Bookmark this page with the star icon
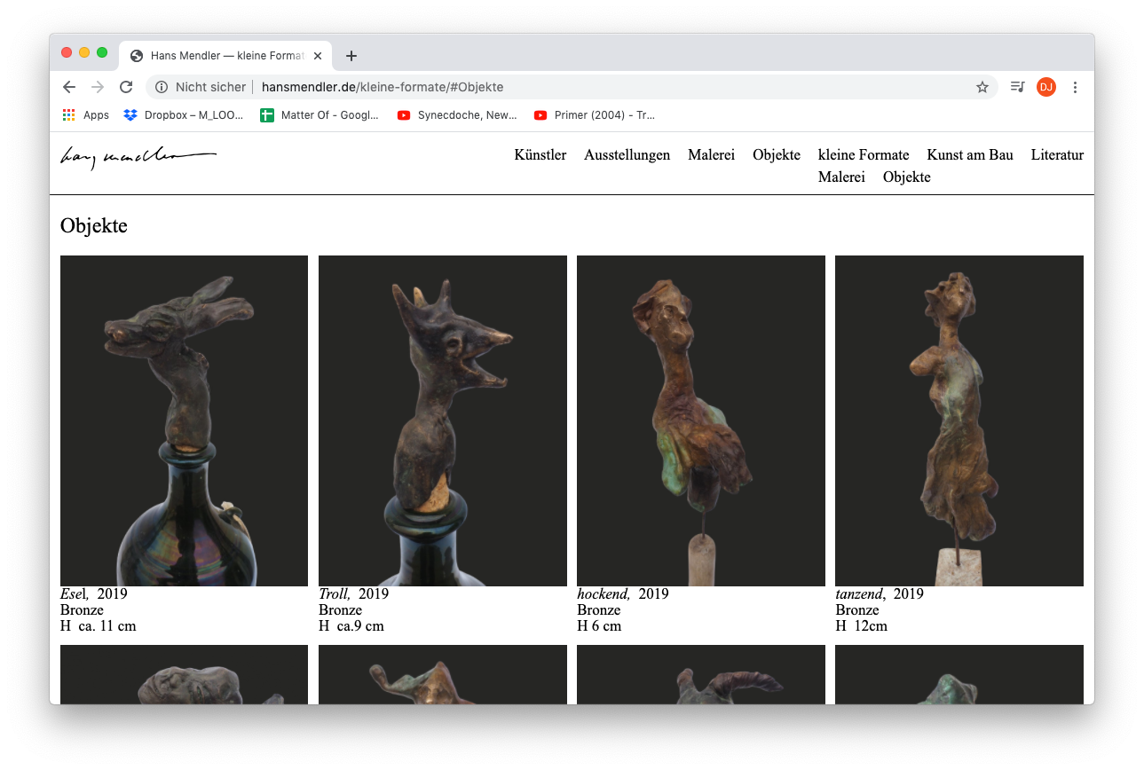The width and height of the screenshot is (1144, 770). 982,87
